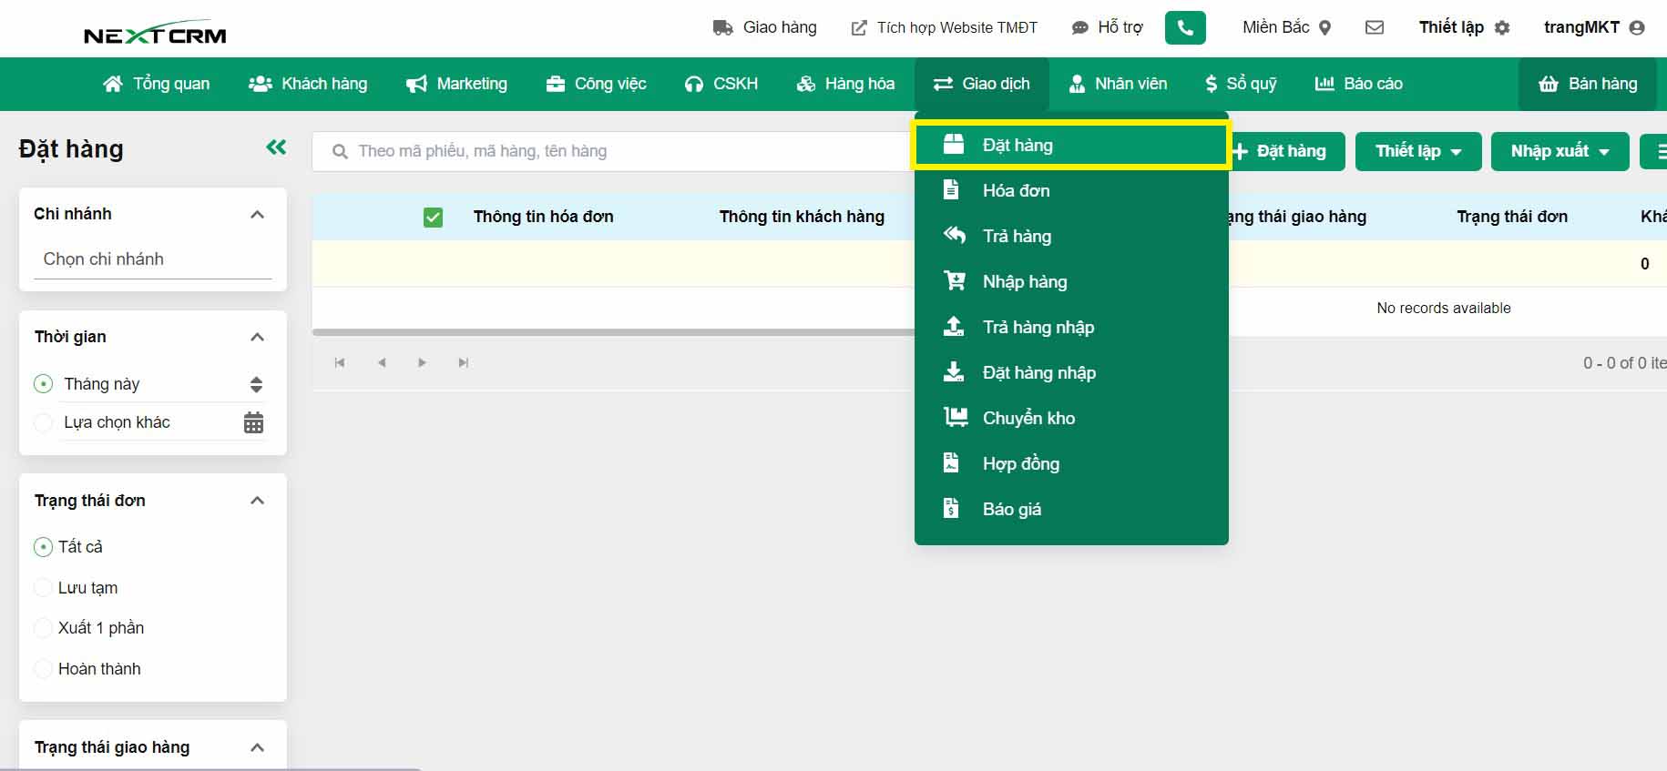The width and height of the screenshot is (1667, 771).
Task: Click the Bán hàng button
Action: [1588, 84]
